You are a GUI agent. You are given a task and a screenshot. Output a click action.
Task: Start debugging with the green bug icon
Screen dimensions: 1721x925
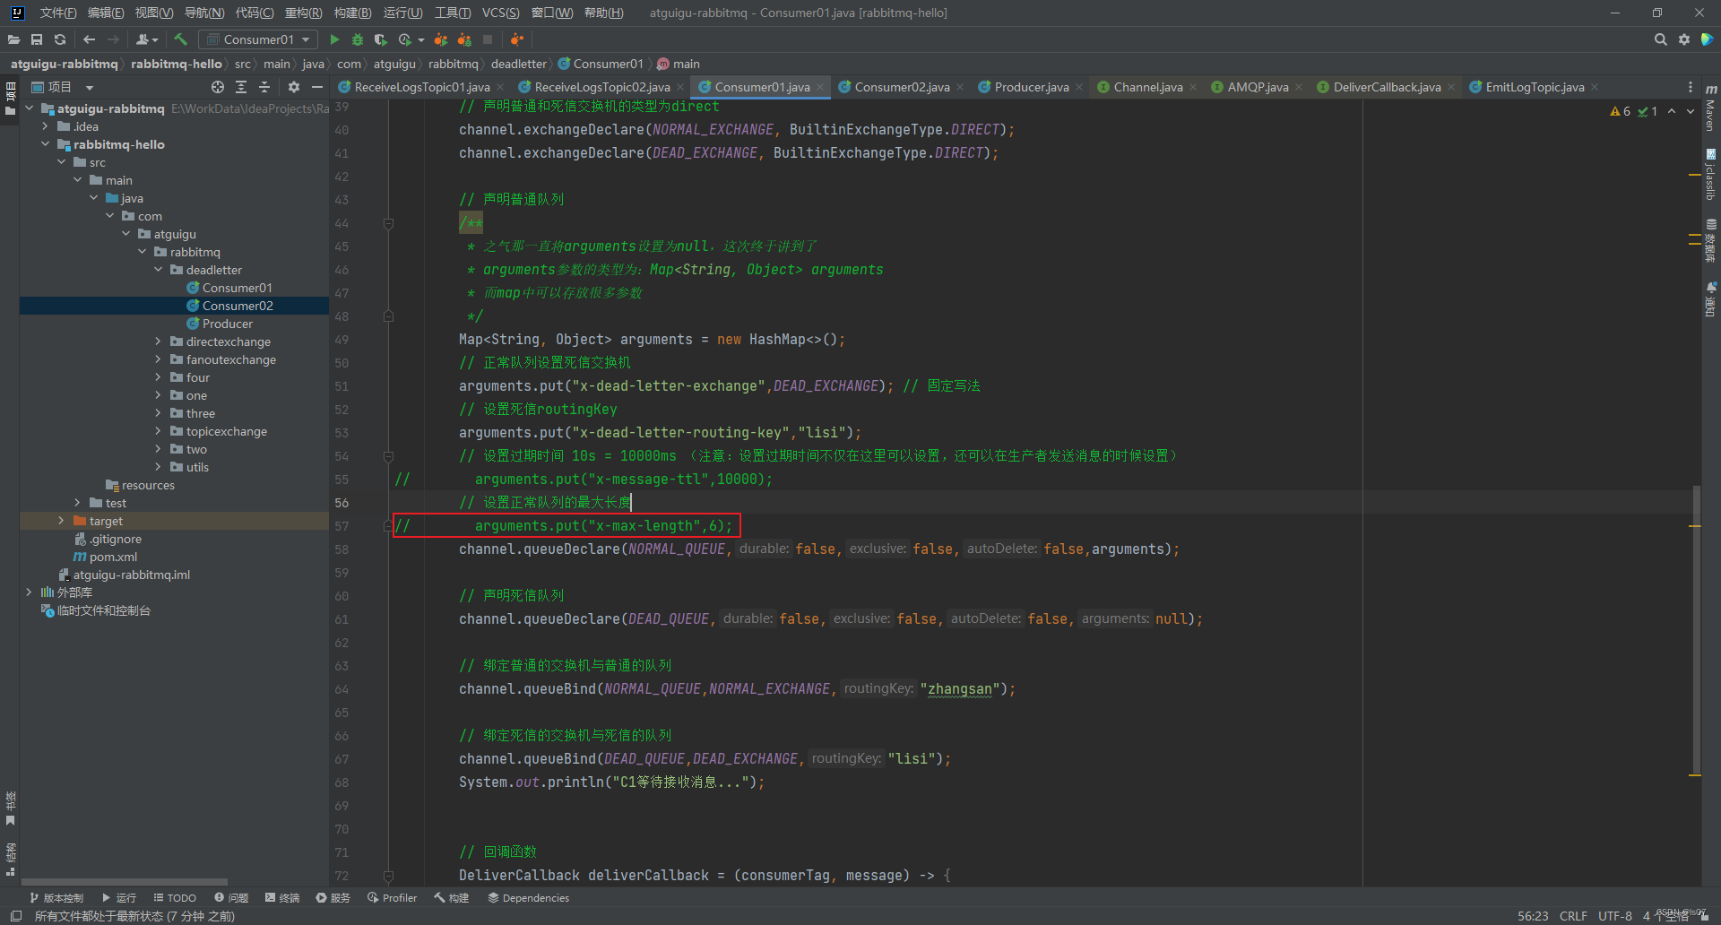coord(358,39)
